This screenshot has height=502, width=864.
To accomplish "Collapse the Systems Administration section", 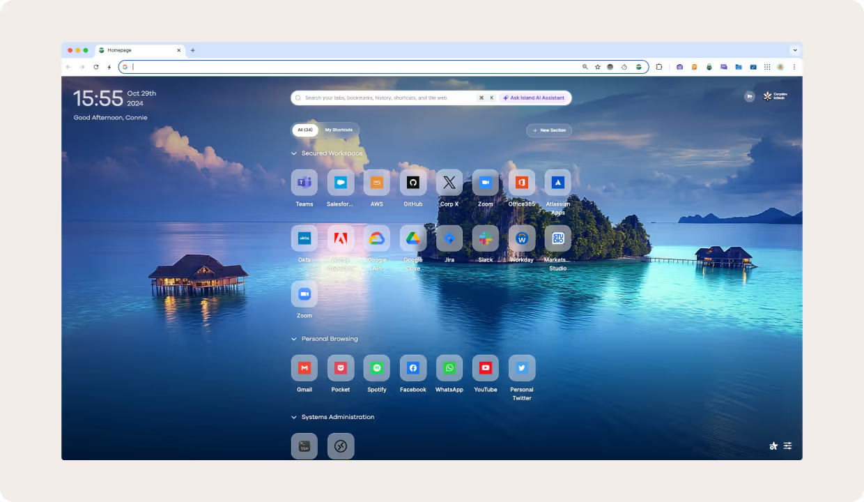I will click(x=294, y=417).
